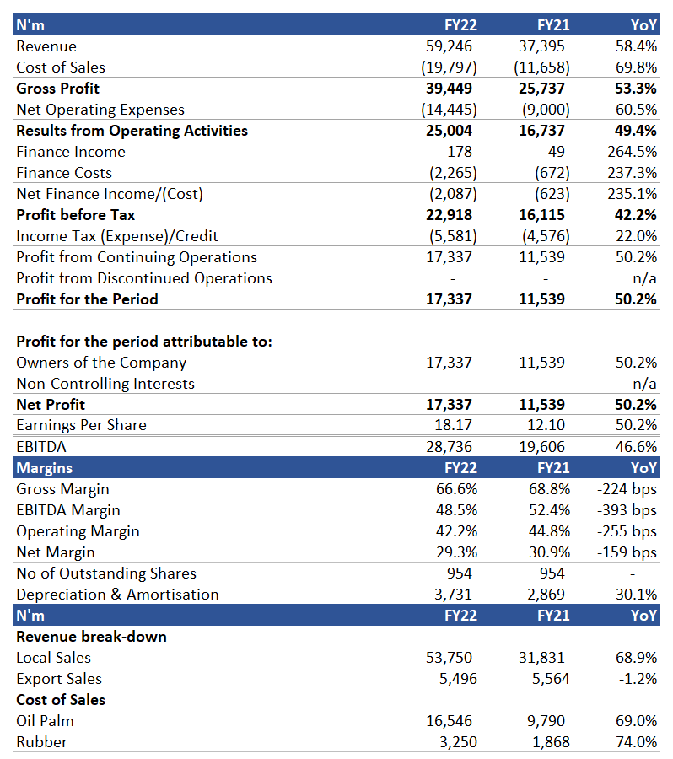This screenshot has height=759, width=673.
Task: Click the EBITDA Margin label
Action: 68,510
